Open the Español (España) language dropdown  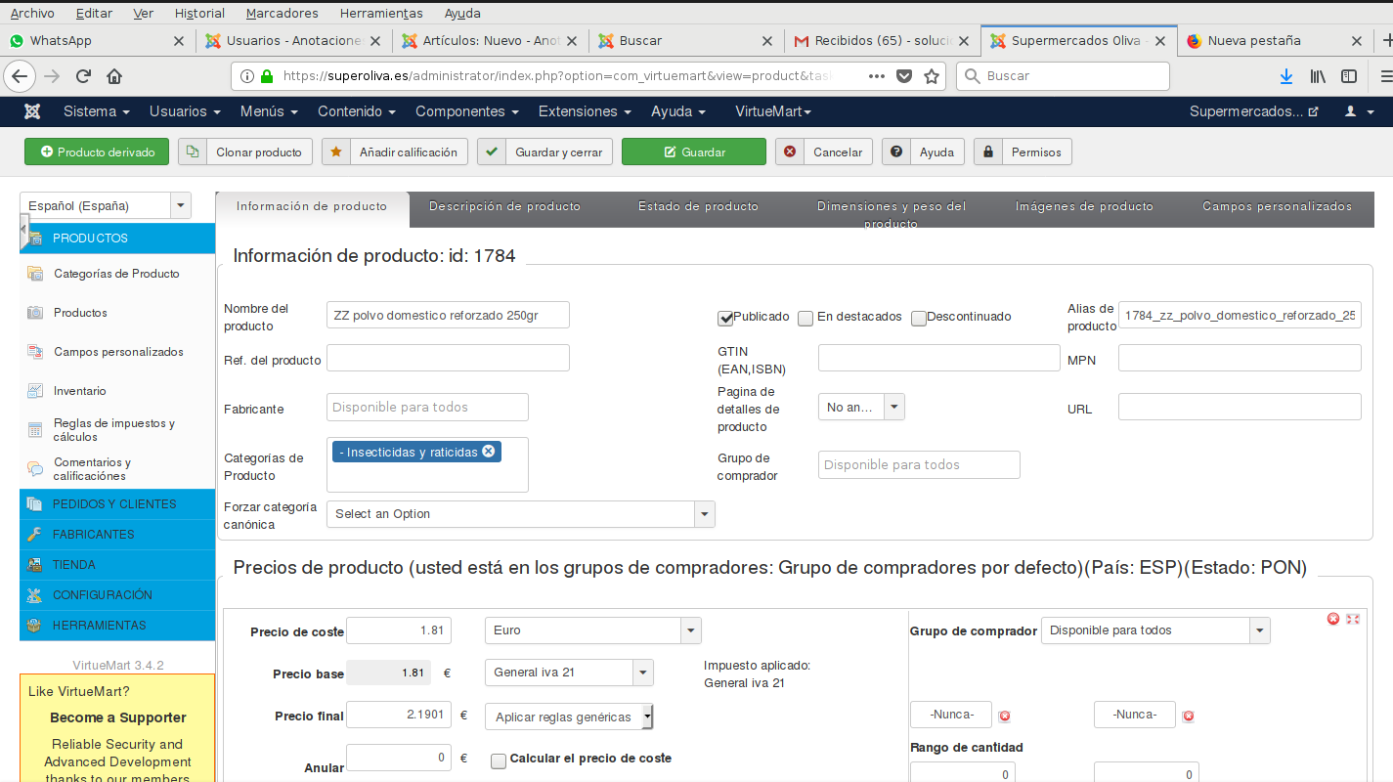[x=106, y=205]
